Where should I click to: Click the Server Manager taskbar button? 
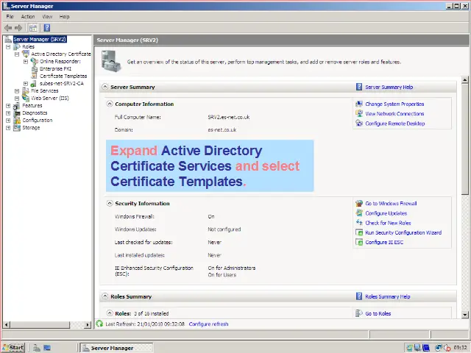tap(117, 348)
